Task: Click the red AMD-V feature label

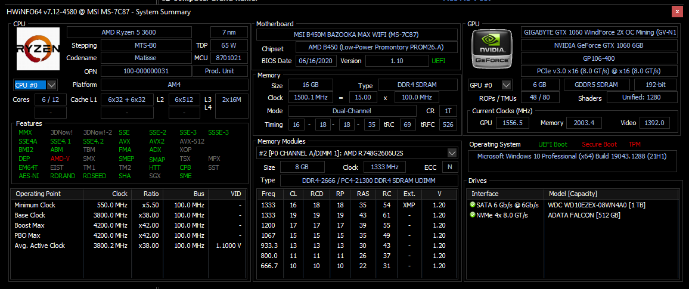Action: (x=60, y=159)
